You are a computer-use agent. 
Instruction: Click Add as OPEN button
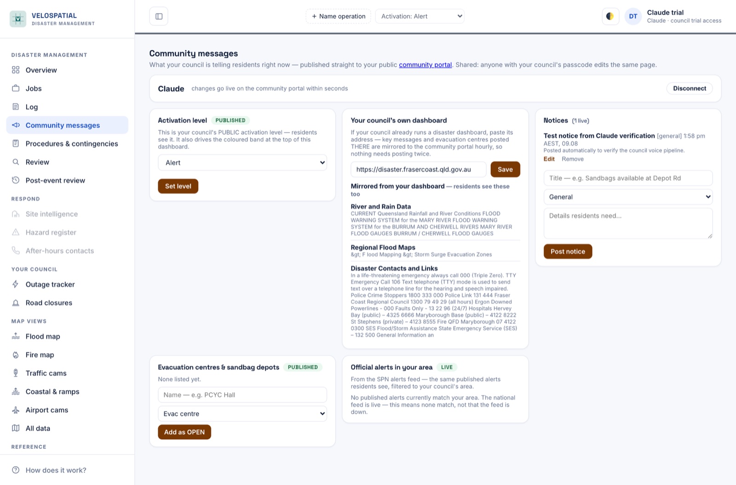click(184, 432)
